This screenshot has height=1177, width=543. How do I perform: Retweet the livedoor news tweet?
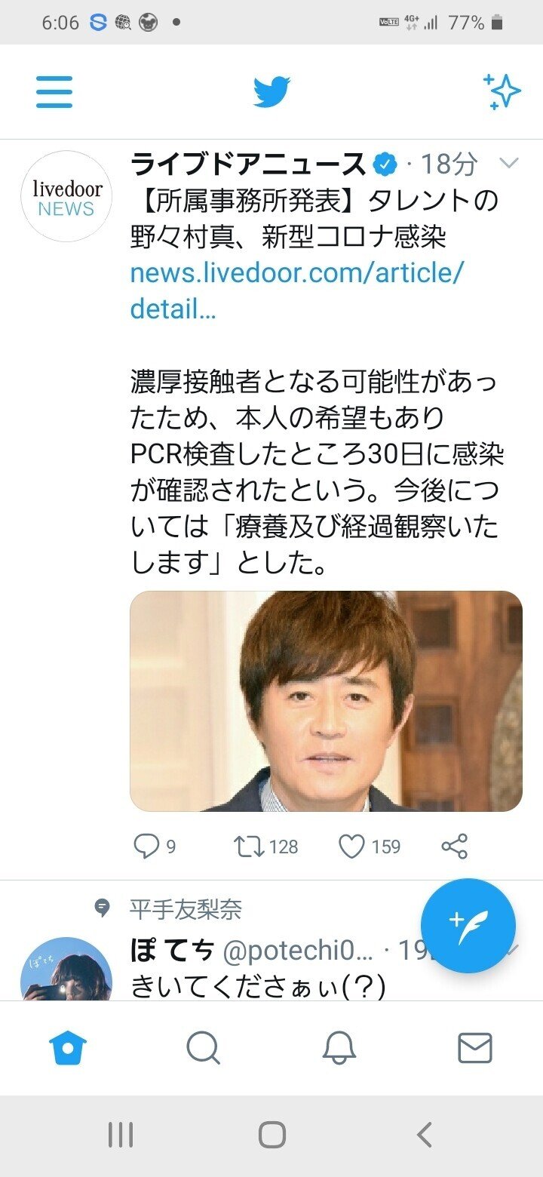coord(265,847)
